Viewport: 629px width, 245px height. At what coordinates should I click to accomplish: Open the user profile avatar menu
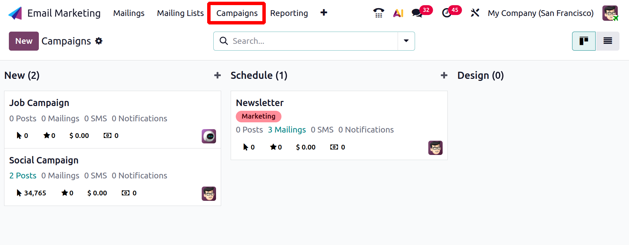pyautogui.click(x=610, y=13)
